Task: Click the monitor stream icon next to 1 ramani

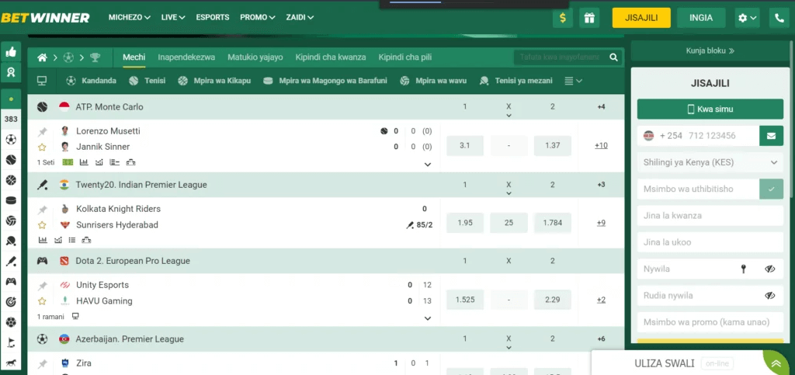Action: coord(75,316)
